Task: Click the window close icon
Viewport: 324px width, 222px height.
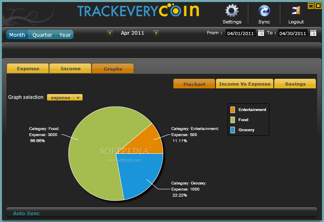Action: (x=318, y=6)
